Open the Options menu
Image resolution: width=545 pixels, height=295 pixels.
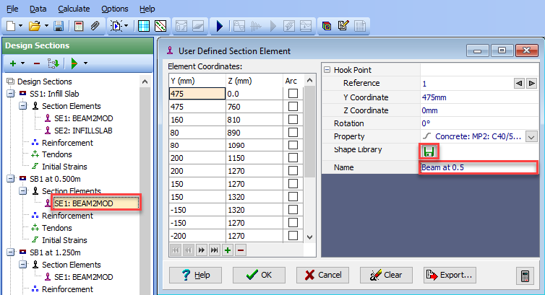tap(115, 9)
